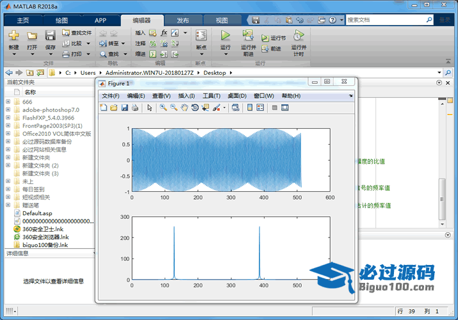Screen dimensions: 458x320
Task: Open the address bar path dropdown arrow
Action: (439, 72)
